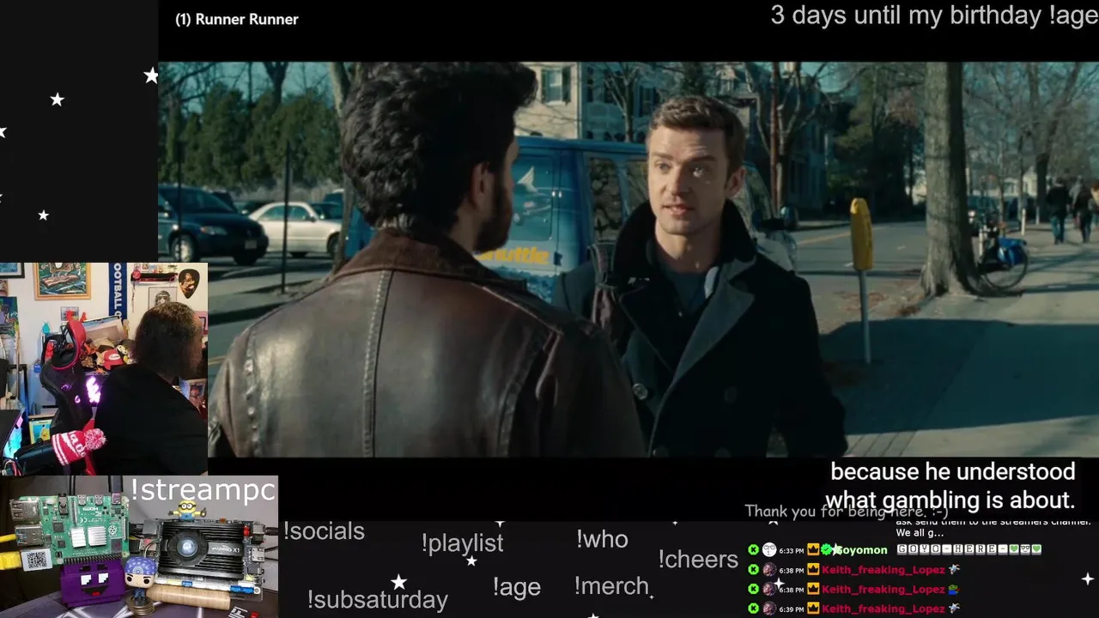Screen dimensions: 1099x618
Task: Click the crown badge next to Goyomon
Action: pos(813,549)
